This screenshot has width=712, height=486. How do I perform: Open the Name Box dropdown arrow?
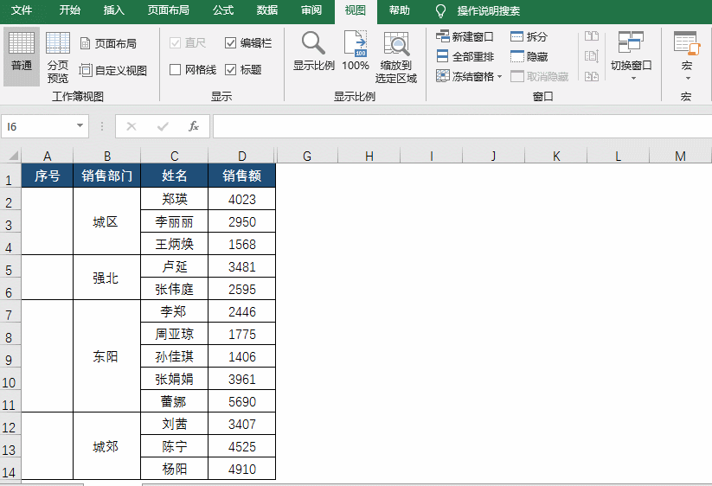(x=80, y=125)
